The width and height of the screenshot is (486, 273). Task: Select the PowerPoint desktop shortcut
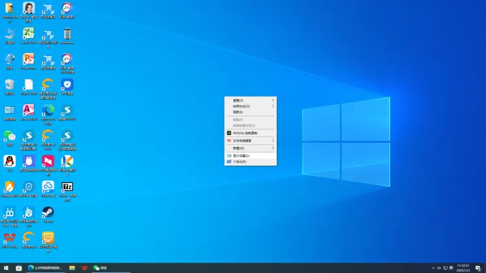pos(29,61)
